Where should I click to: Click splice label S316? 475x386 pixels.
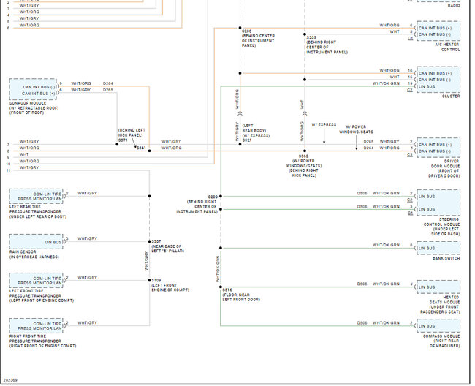[x=227, y=290]
